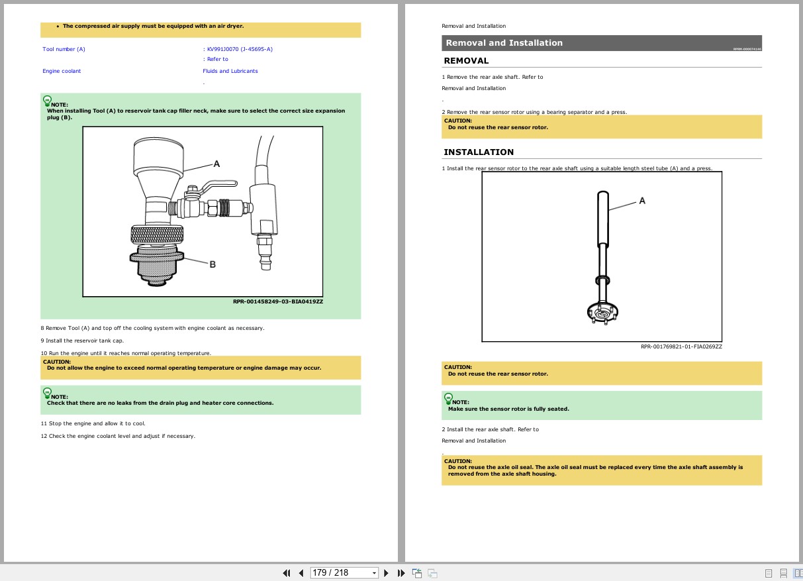803x581 pixels.
Task: Click the compressed air supply air dryer warning
Action: (201, 29)
